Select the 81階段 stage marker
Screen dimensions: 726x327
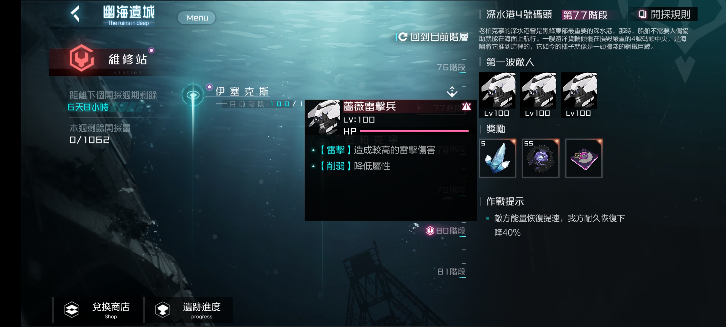(451, 272)
